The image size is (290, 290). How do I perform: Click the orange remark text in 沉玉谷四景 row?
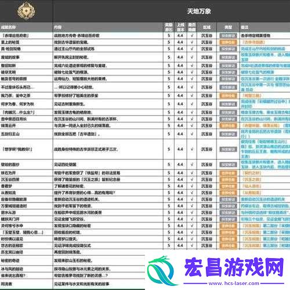click(x=252, y=180)
